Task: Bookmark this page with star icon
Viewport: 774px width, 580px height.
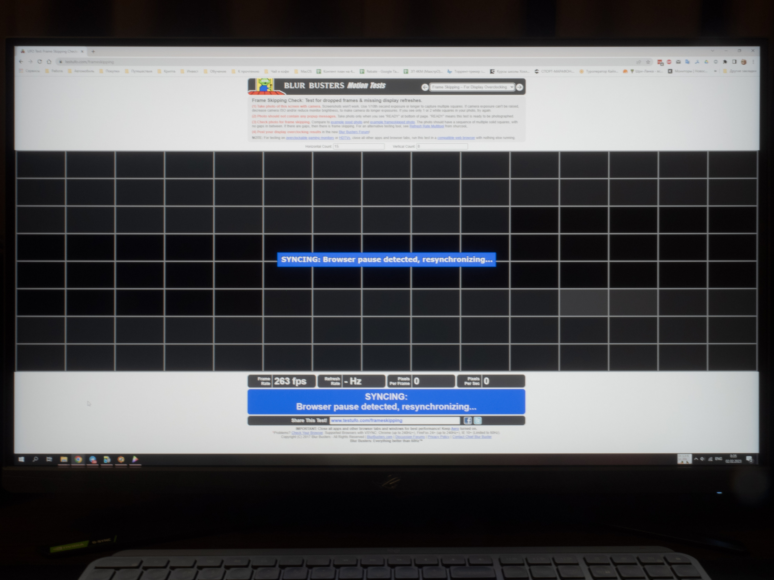Action: 648,62
